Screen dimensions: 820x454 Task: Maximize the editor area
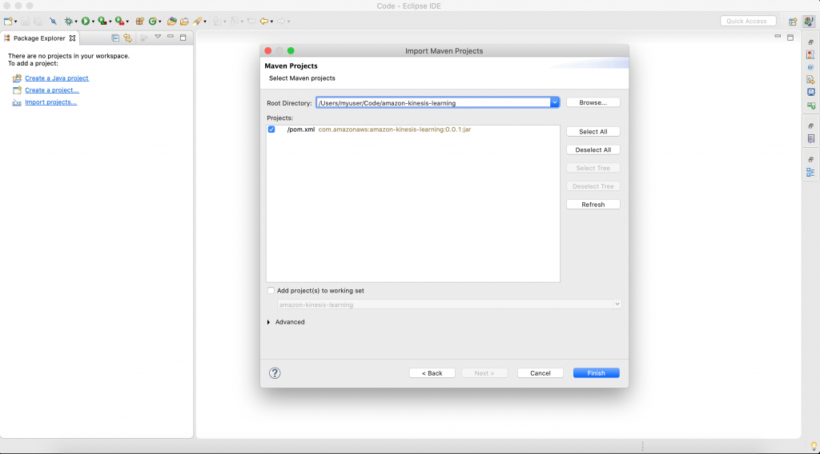point(790,38)
